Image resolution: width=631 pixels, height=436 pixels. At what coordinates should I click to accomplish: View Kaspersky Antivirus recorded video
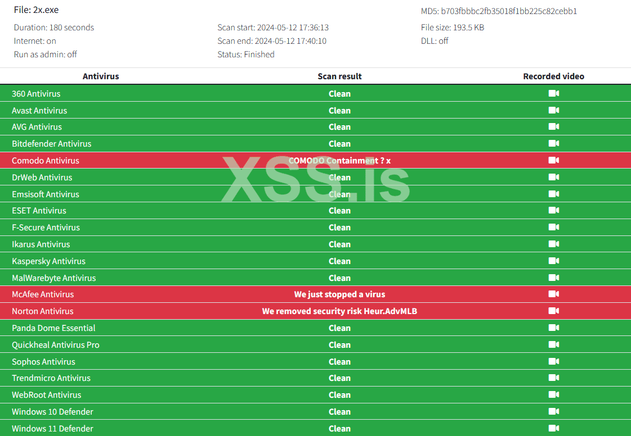pos(553,261)
